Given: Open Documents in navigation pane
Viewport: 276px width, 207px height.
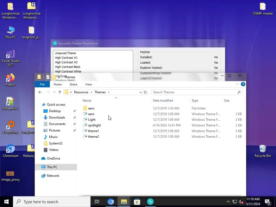Looking at the screenshot, I should 57,124.
